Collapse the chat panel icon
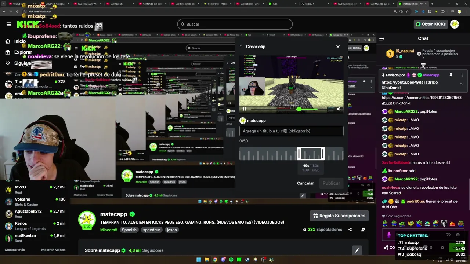This screenshot has width=470, height=264. (x=382, y=38)
